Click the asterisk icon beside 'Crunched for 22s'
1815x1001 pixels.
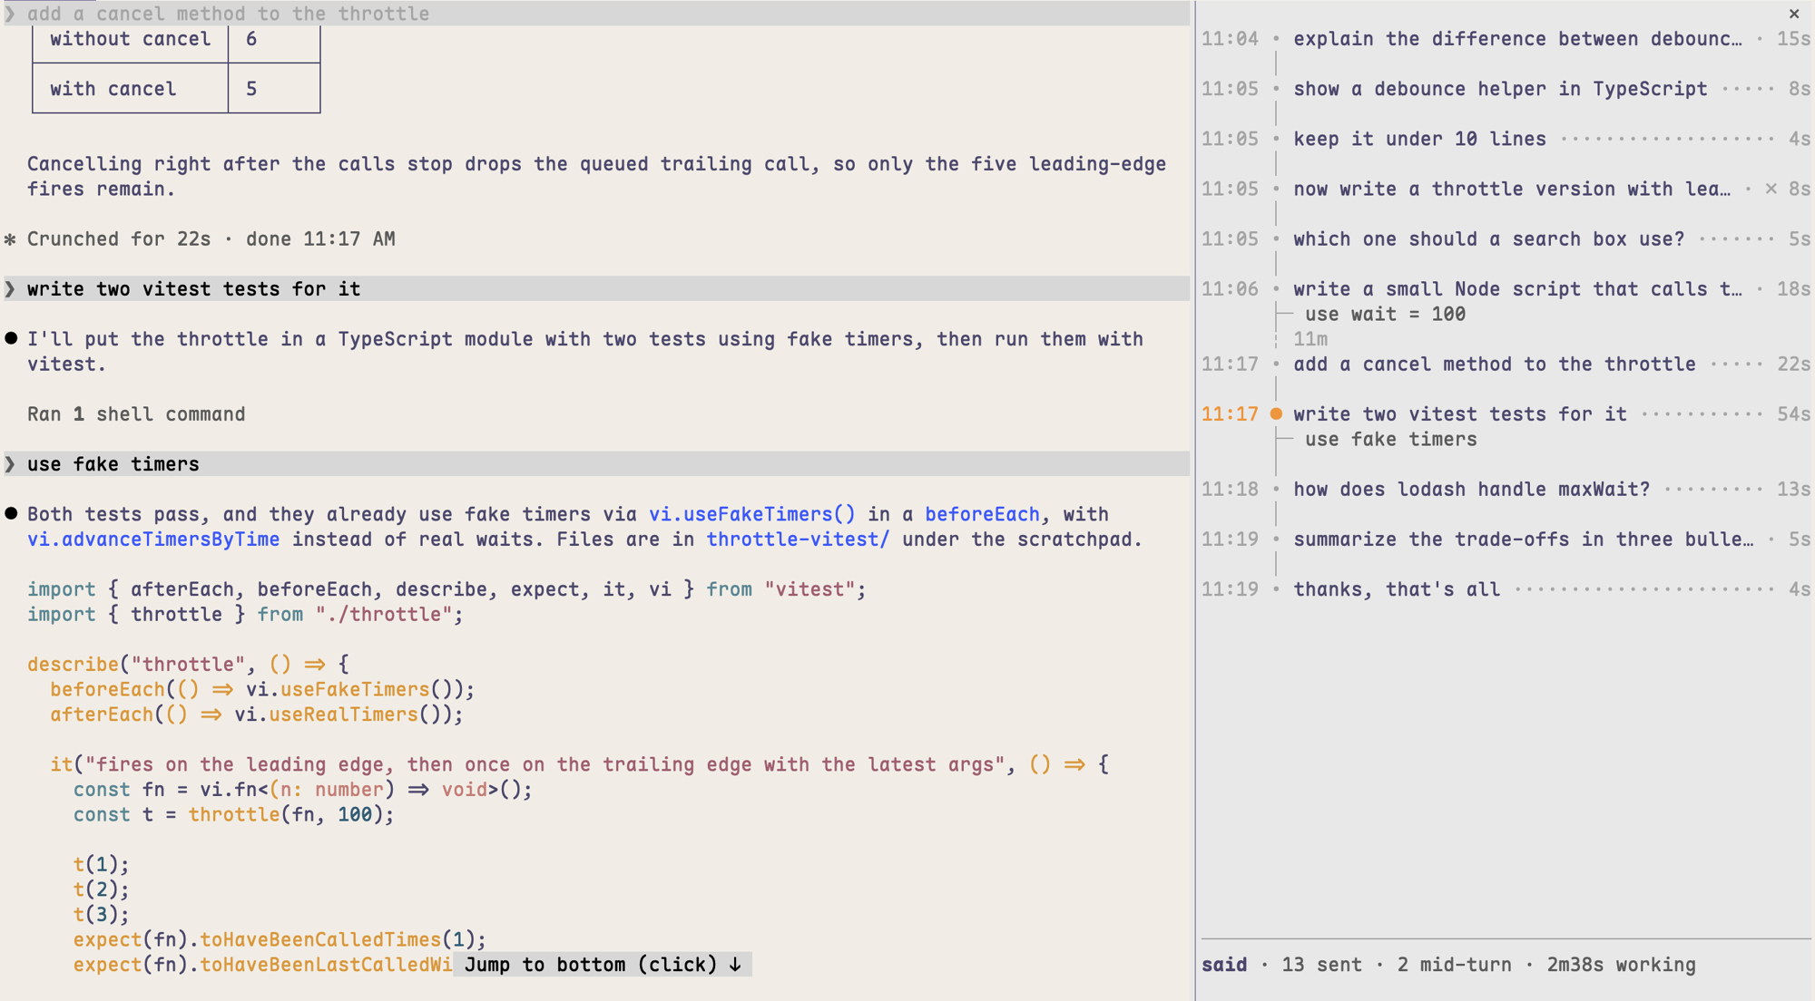pos(10,239)
